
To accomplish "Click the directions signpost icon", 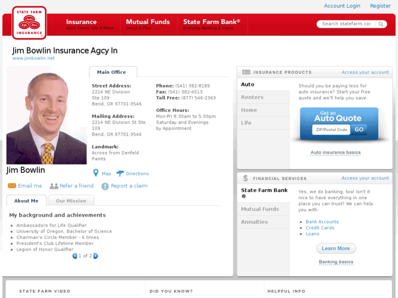I will click(120, 173).
